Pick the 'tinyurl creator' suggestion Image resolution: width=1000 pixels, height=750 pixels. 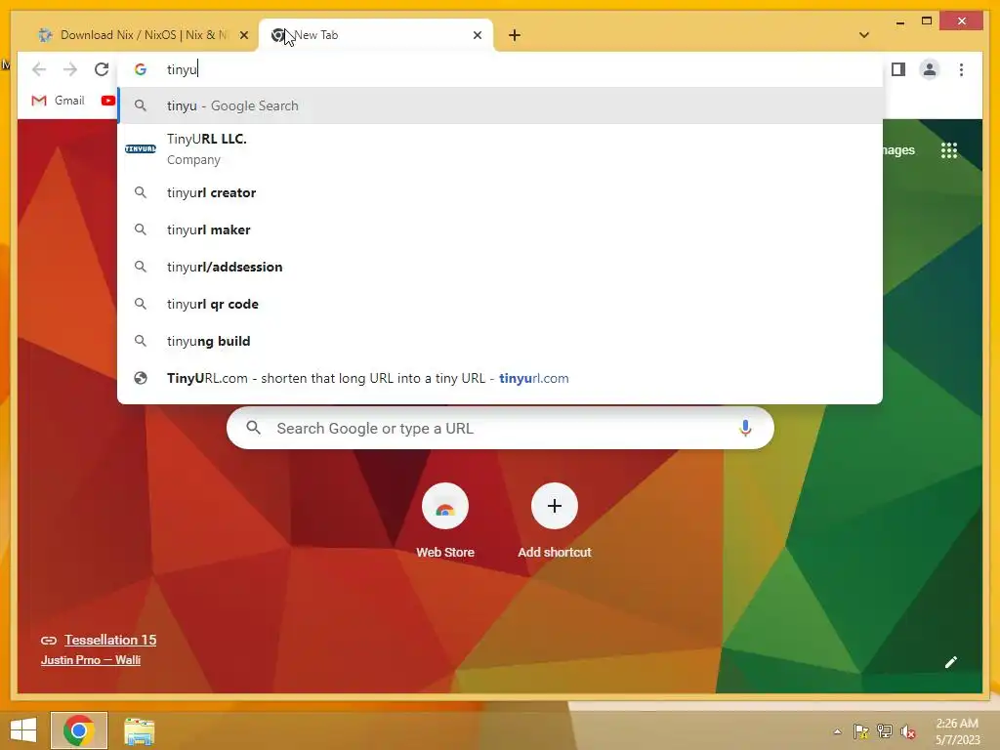(x=500, y=192)
